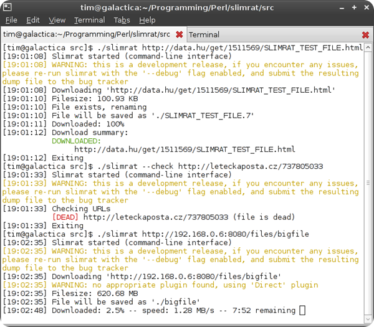Click the './slimrat http://192.168.0.6:8080' command line
Image resolution: width=374 pixels, height=327 pixels.
(156, 234)
